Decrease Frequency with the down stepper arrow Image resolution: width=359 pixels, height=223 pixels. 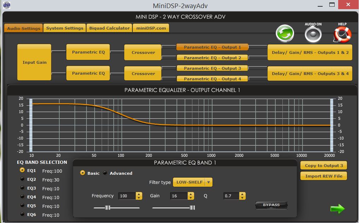click(139, 198)
